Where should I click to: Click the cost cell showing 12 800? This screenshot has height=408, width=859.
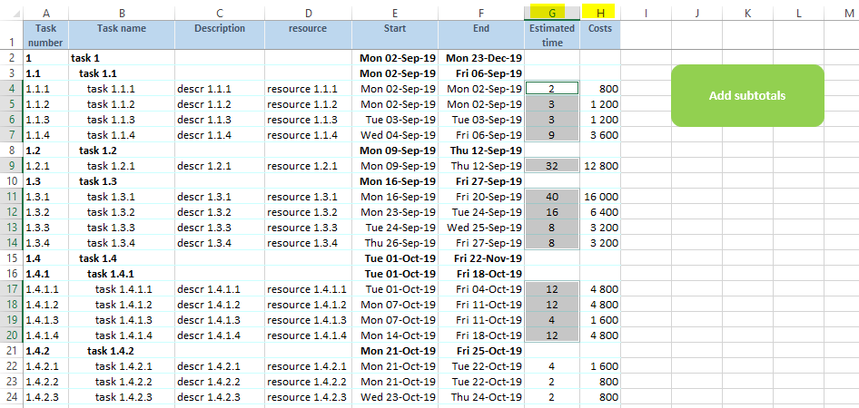click(x=600, y=166)
